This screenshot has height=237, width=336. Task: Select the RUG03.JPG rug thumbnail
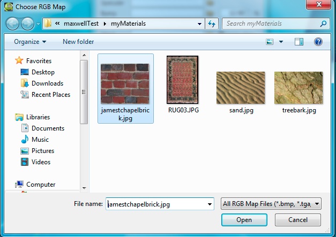183,80
